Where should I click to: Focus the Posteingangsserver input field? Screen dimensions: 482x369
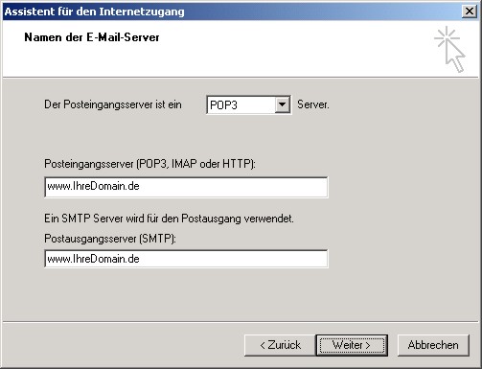click(186, 187)
